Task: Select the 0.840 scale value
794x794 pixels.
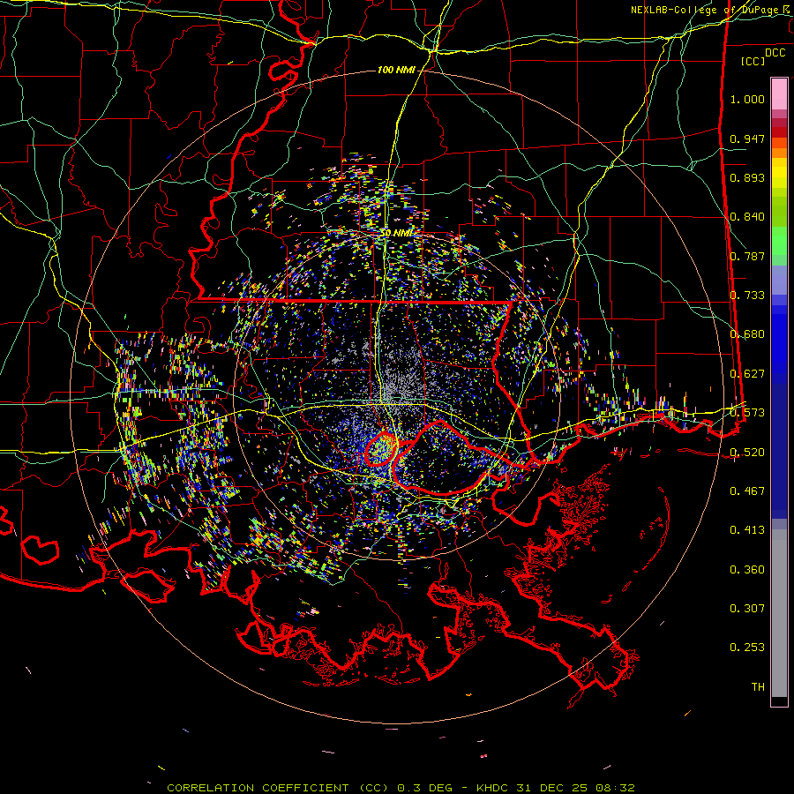Action: (747, 217)
